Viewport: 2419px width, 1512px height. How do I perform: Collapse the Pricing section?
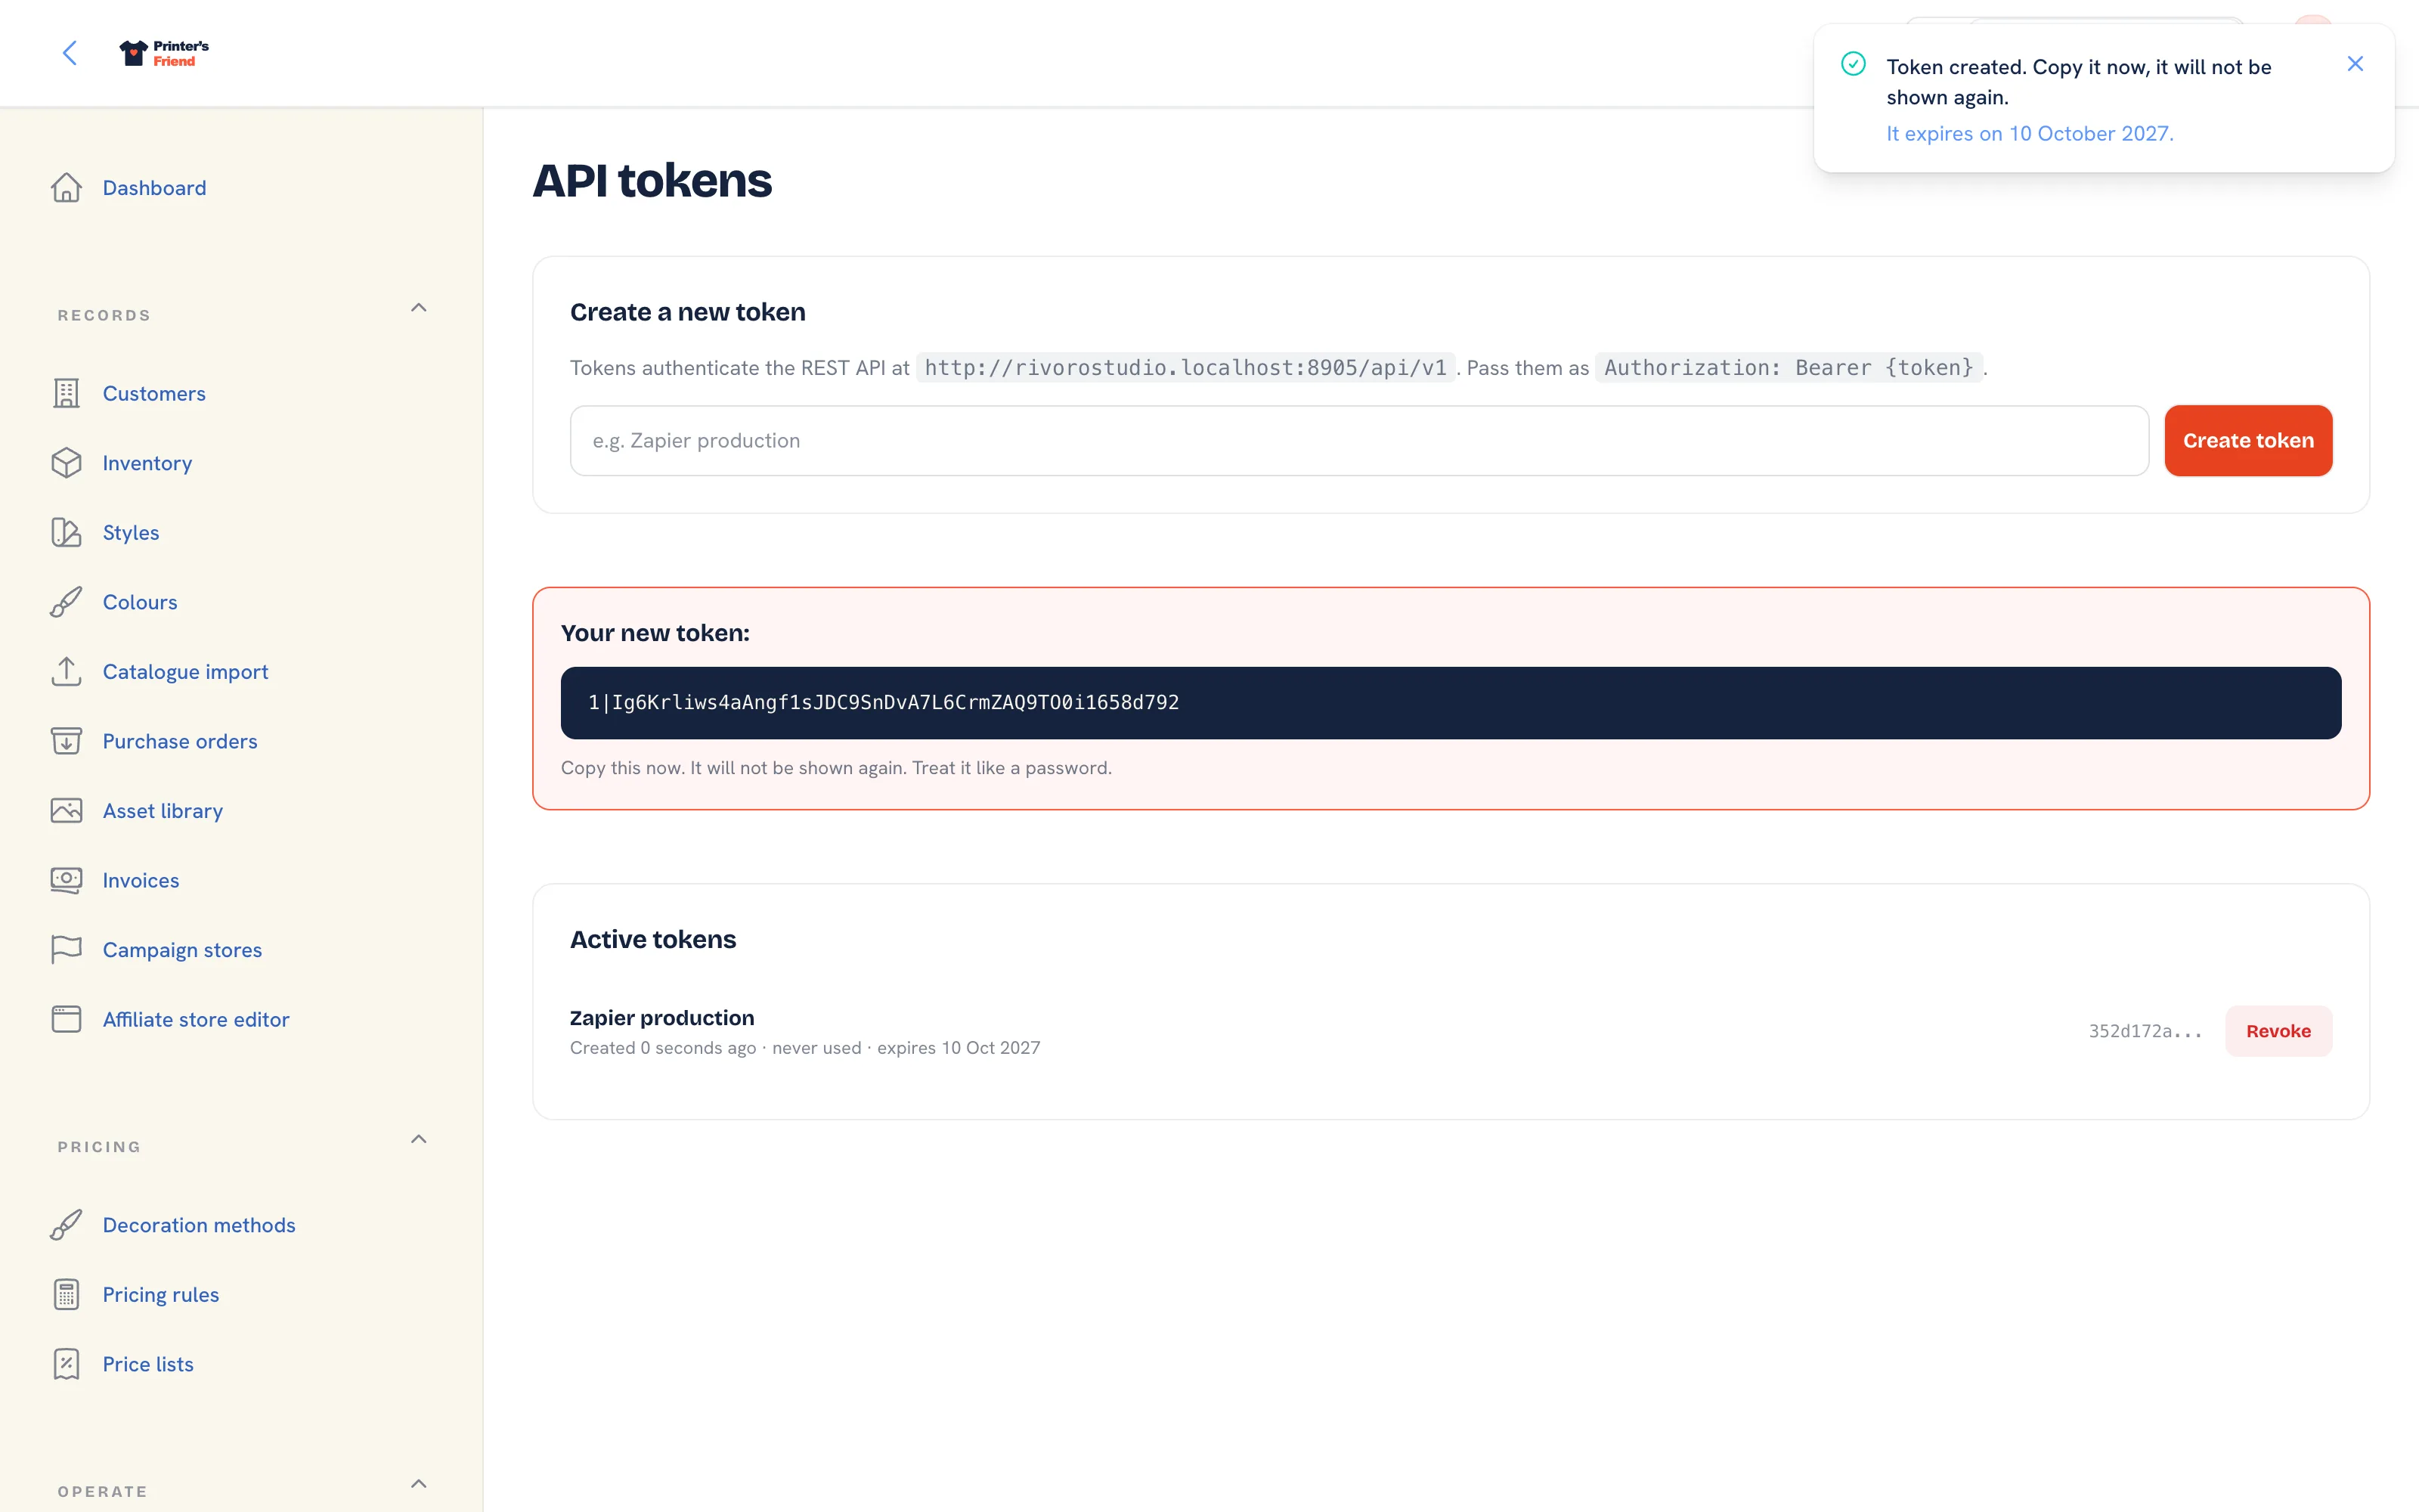(x=419, y=1139)
